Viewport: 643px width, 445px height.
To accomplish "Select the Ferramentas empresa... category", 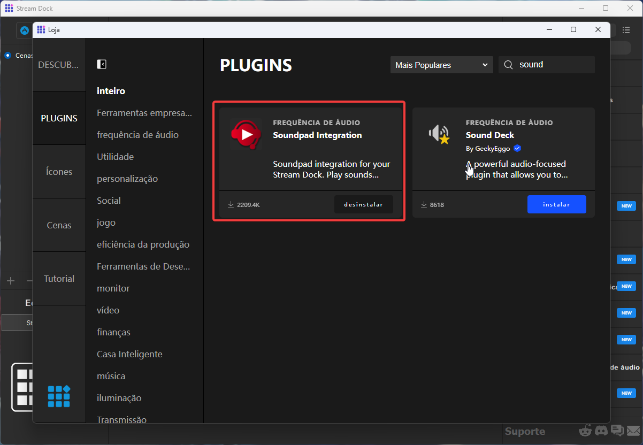I will pos(144,113).
